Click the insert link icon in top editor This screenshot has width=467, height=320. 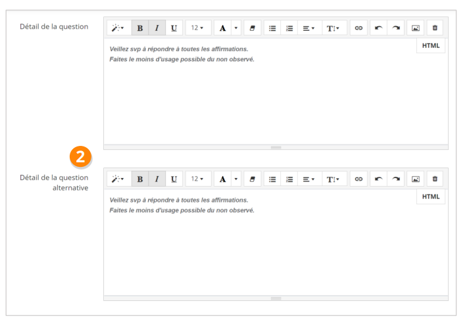(358, 28)
